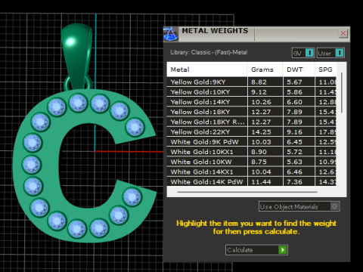Viewport: 363px width, 272px height.
Task: Click the SPG column header
Action: click(325, 70)
